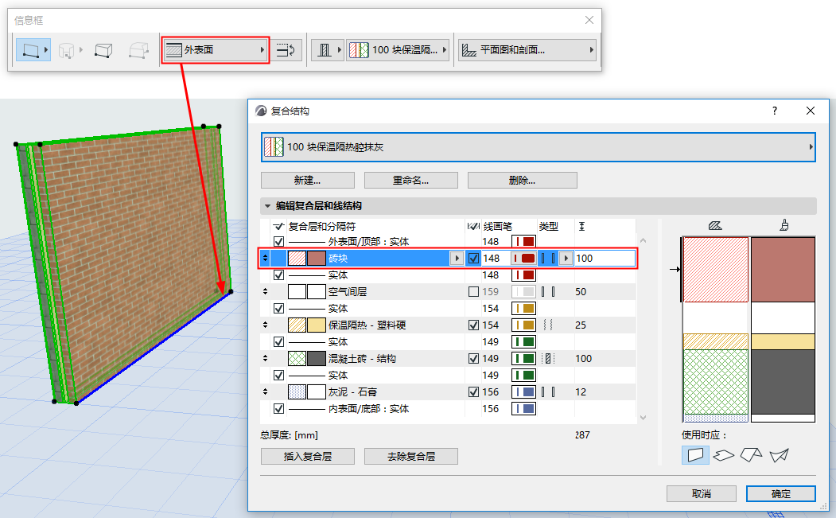
Task: Open the 100 块保温隔... composite dropdown in info box
Action: tap(398, 50)
